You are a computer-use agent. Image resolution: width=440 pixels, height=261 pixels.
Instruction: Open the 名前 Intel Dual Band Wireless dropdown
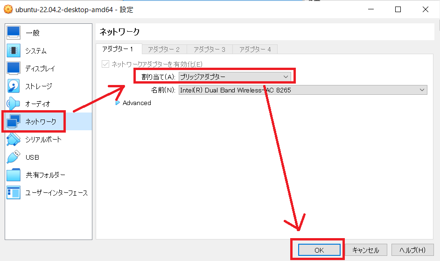click(303, 90)
